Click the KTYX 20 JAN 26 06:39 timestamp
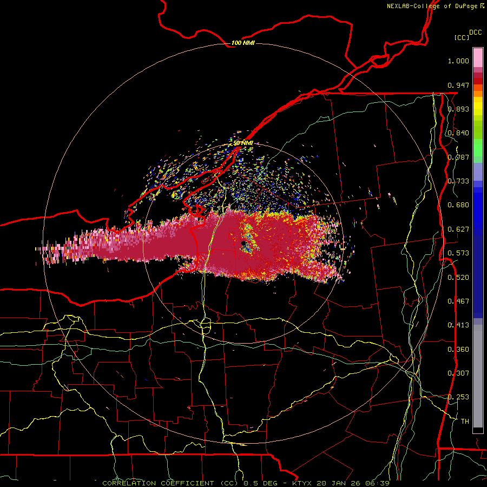 pyautogui.click(x=341, y=483)
